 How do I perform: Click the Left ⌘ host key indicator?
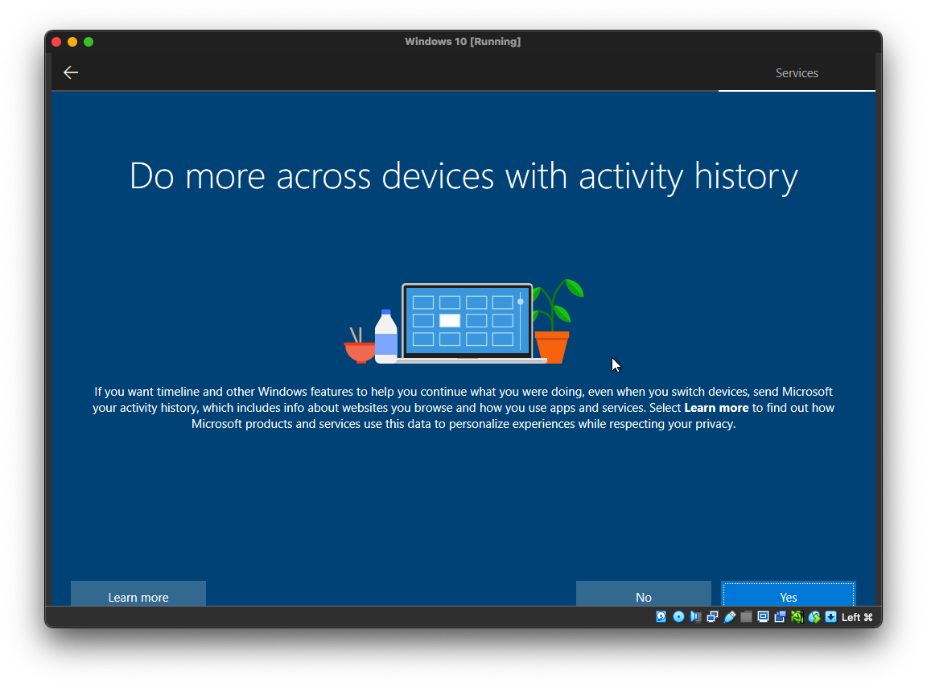click(x=856, y=617)
